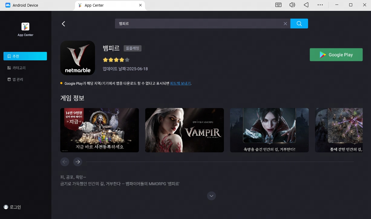The height and width of the screenshot is (219, 371).
Task: Open 앱 관리 in the sidebar
Action: [x=18, y=79]
